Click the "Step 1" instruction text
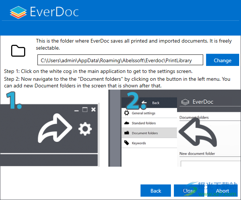The image size is (241, 200). point(98,71)
